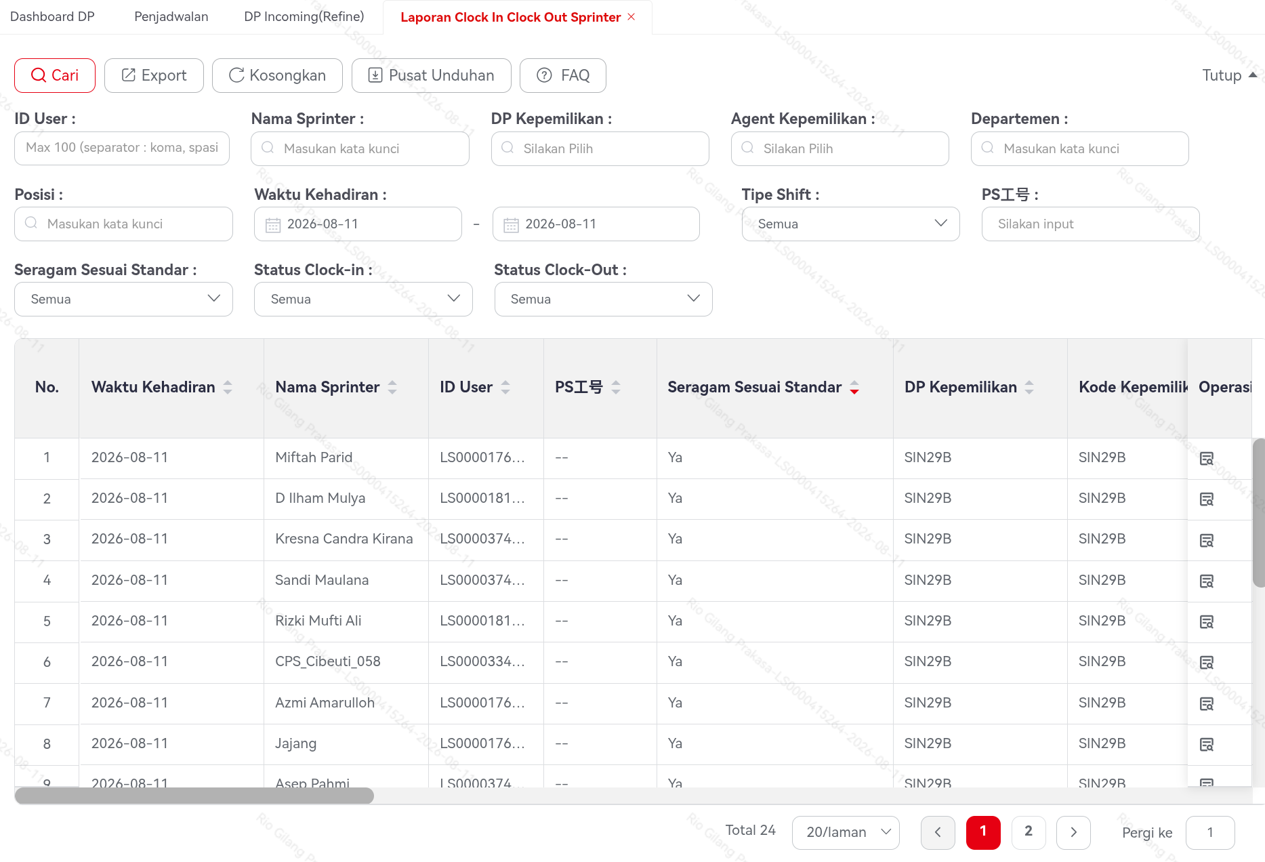1265x862 pixels.
Task: Go to previous page arrow
Action: click(938, 832)
